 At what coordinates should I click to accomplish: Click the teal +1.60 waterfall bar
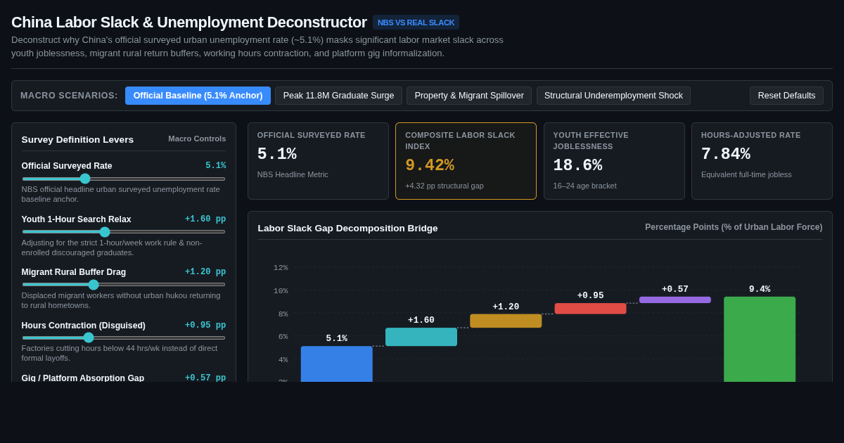coord(421,337)
